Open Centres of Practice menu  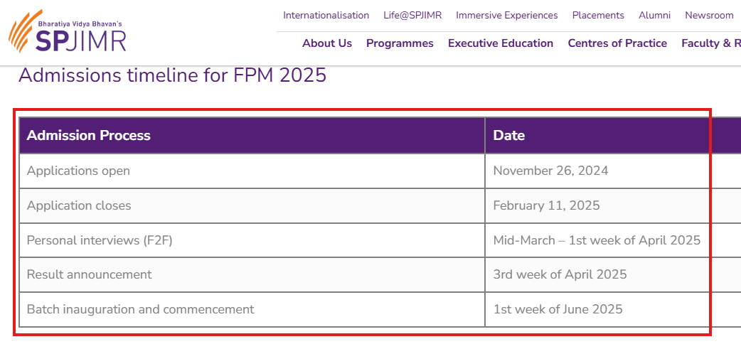tap(617, 43)
